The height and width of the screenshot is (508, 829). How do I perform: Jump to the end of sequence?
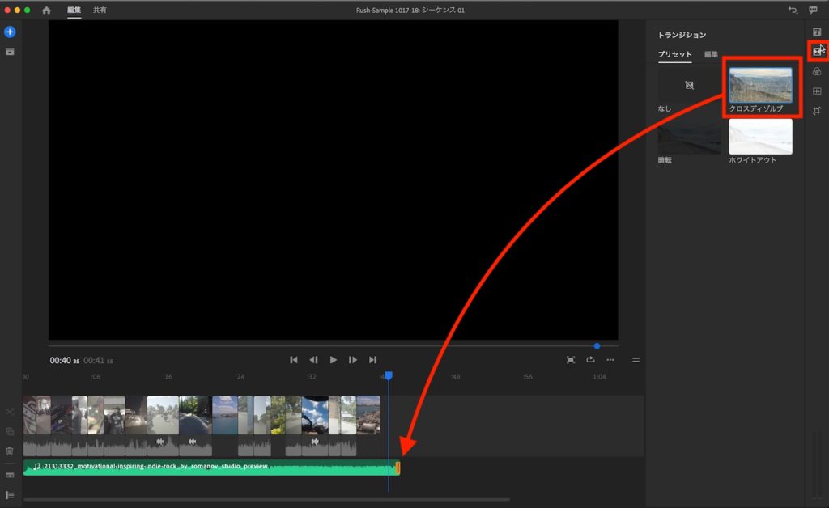point(372,360)
